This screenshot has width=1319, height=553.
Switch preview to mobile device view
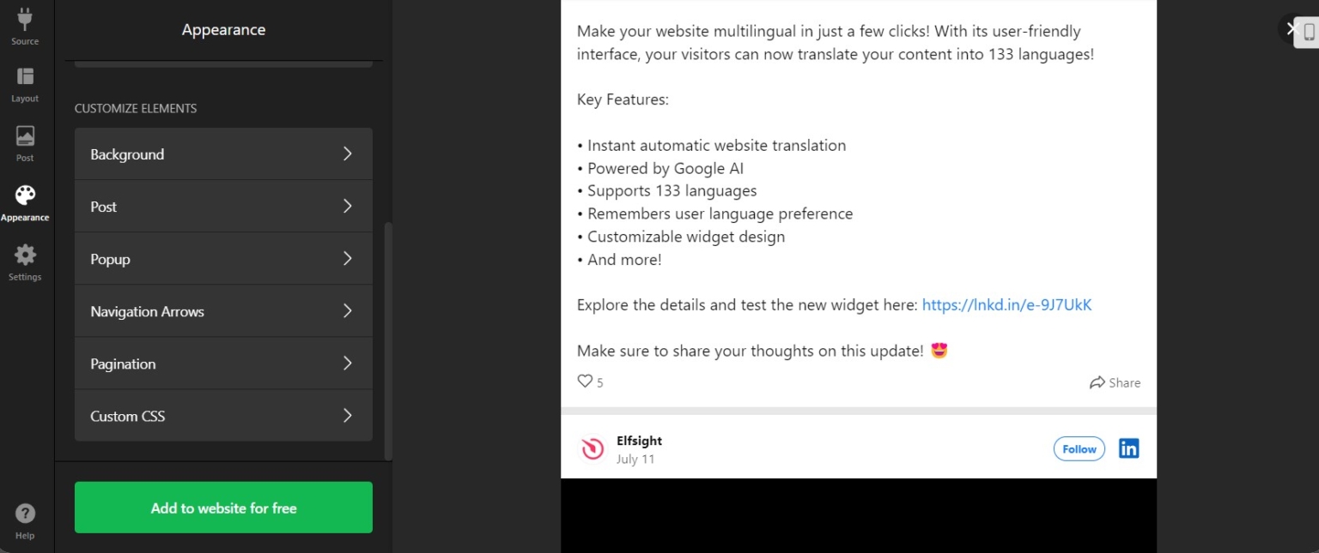pos(1309,33)
